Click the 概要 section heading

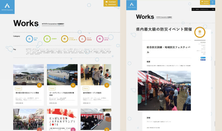coord(148,62)
